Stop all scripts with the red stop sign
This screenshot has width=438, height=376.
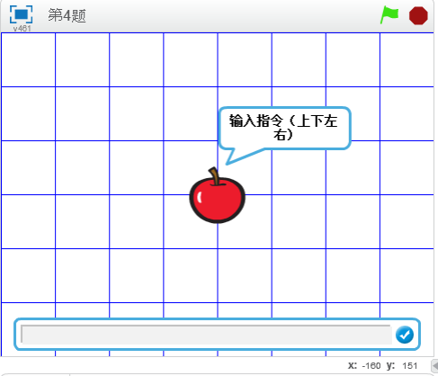[418, 15]
